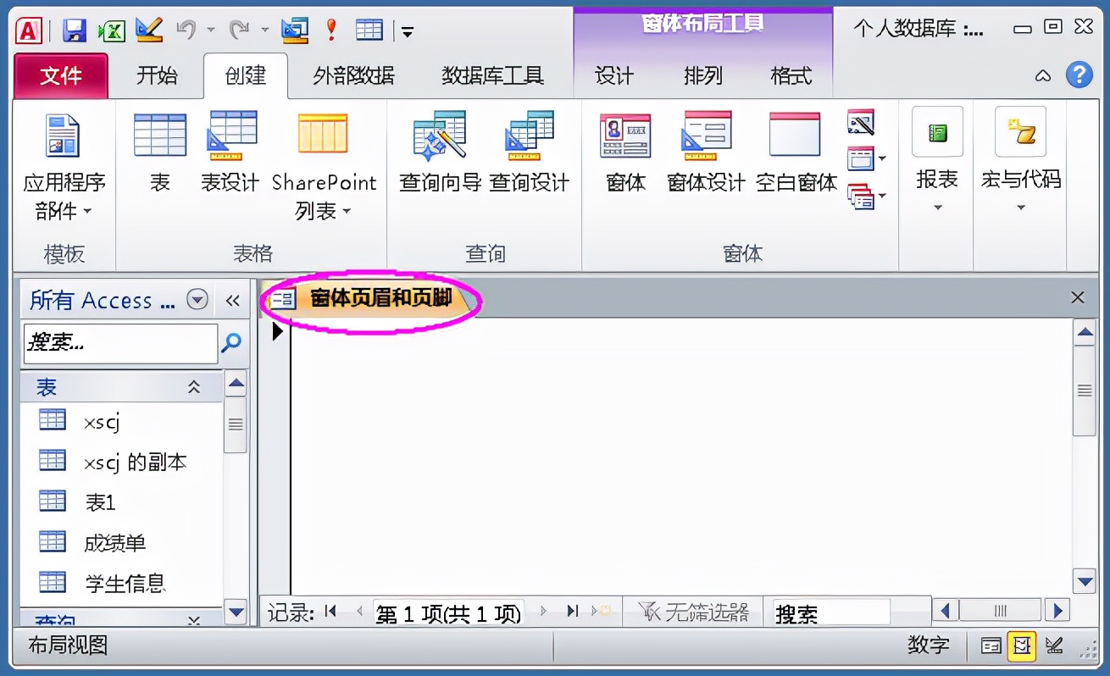This screenshot has width=1110, height=676.
Task: Open the 所有 Access 对象 dropdown
Action: [x=197, y=299]
